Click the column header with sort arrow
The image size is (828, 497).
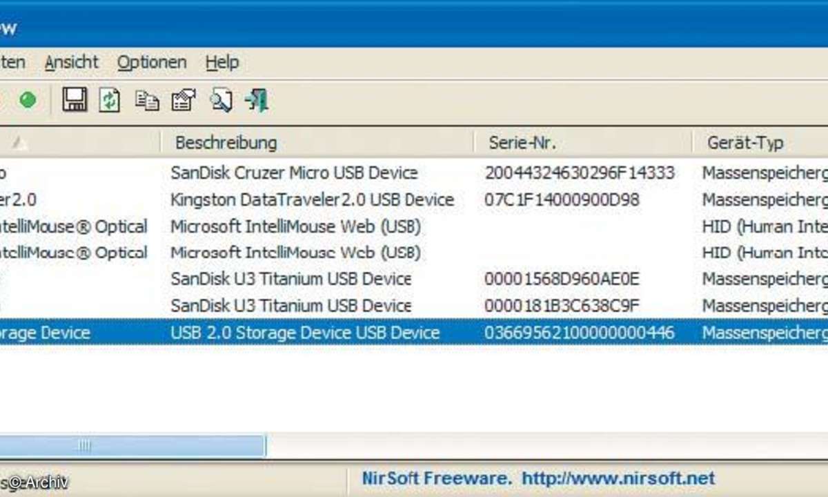80,143
